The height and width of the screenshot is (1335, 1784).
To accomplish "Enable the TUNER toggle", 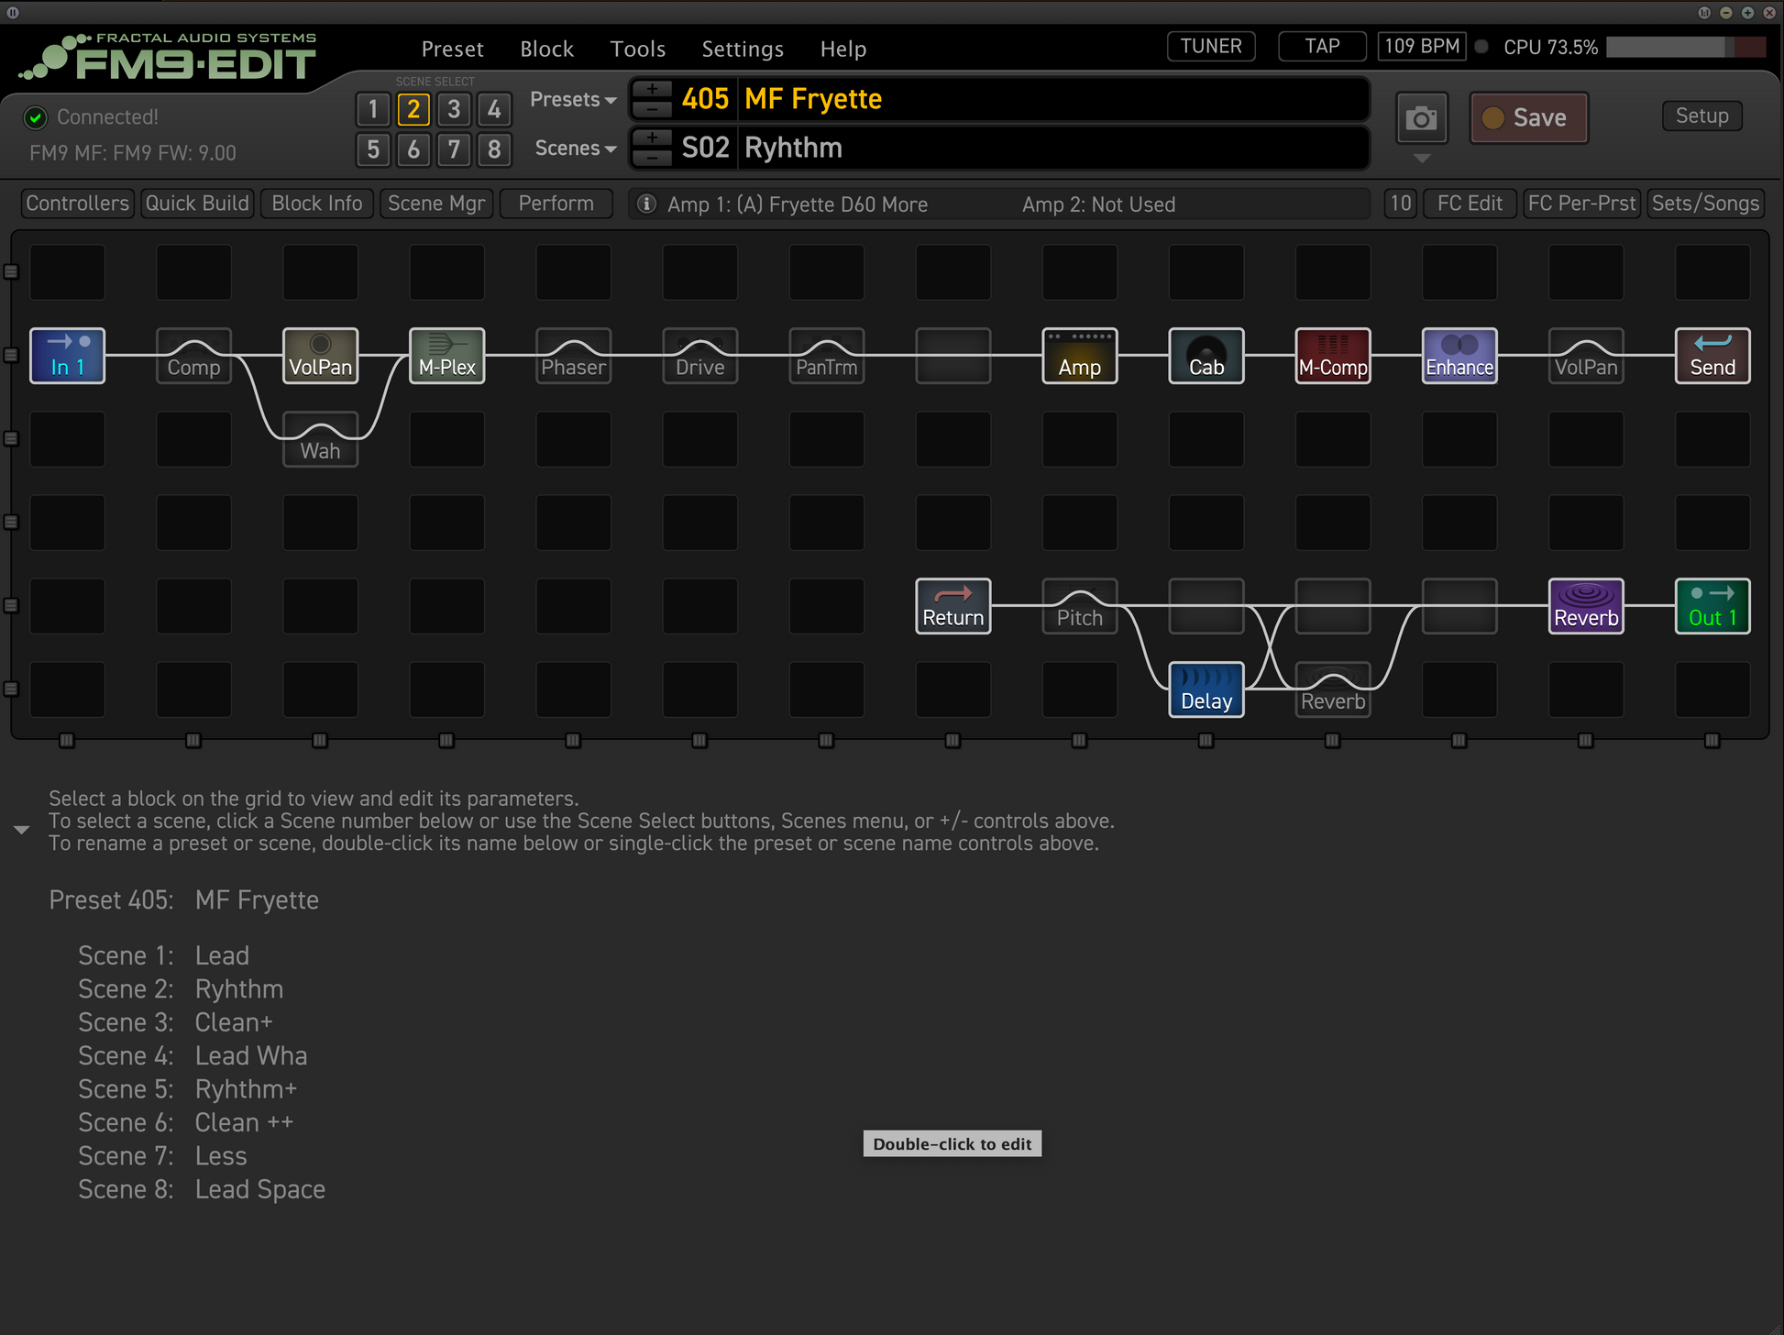I will tap(1210, 47).
